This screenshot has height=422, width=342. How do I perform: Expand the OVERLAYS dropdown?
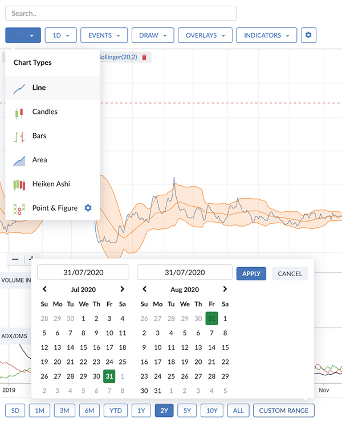[x=205, y=35]
